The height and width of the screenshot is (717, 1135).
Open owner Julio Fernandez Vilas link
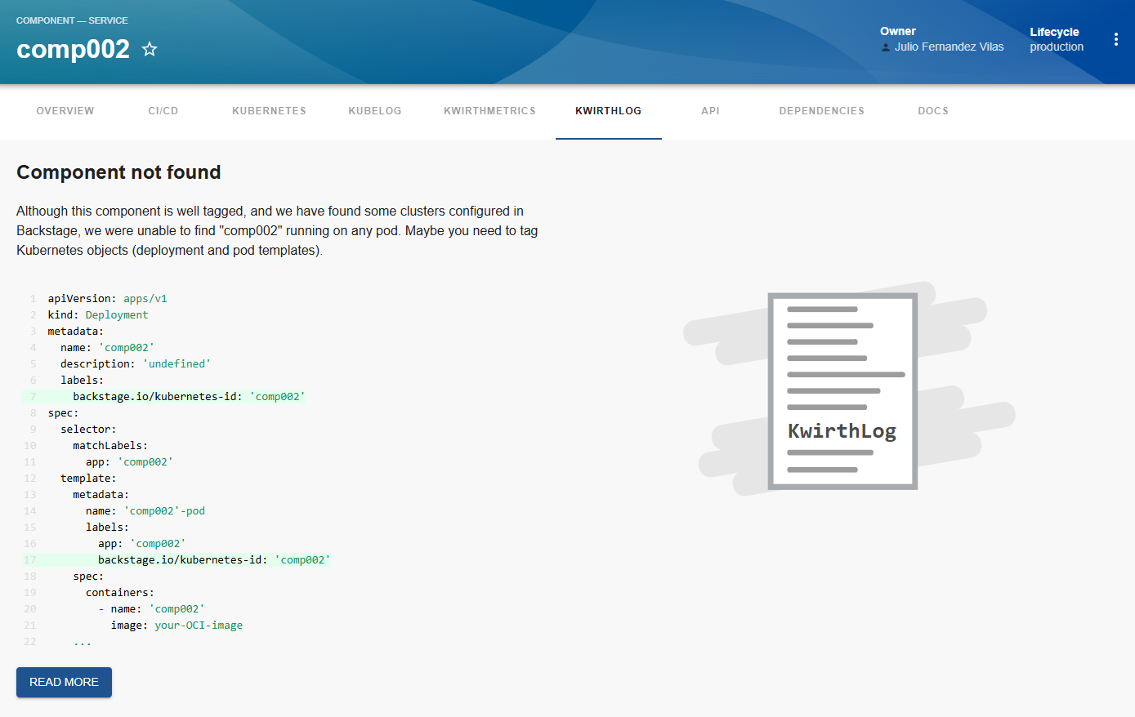pos(949,47)
